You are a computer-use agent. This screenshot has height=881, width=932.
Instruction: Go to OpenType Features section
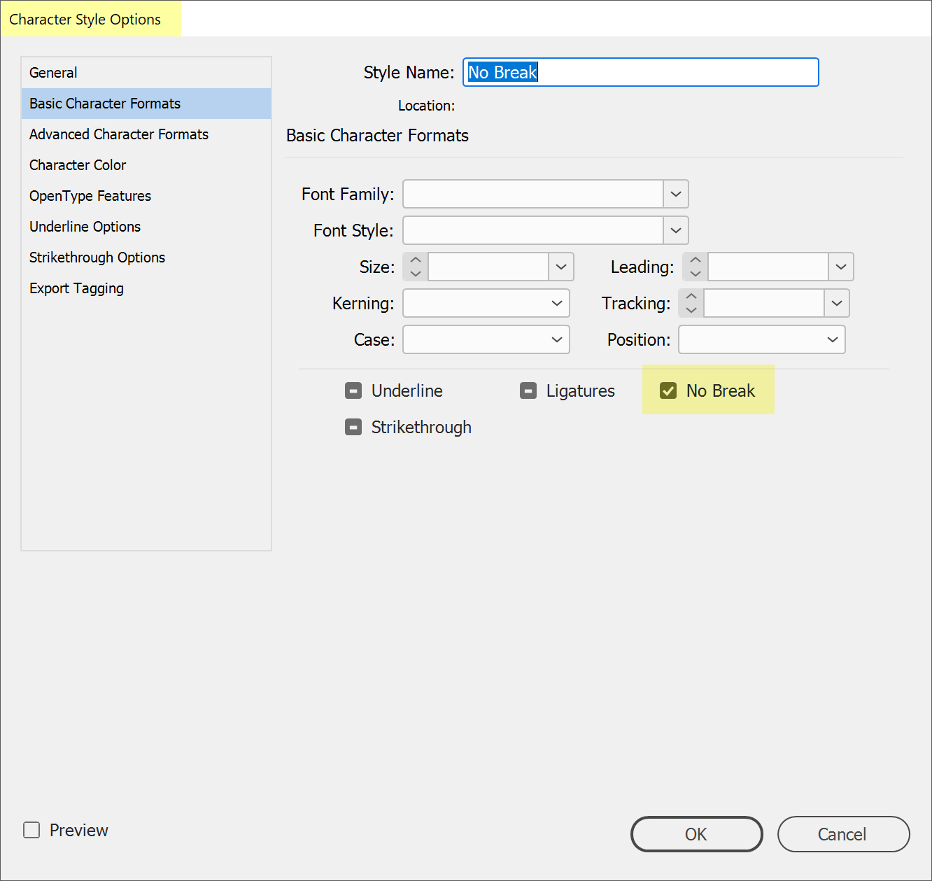(x=90, y=196)
